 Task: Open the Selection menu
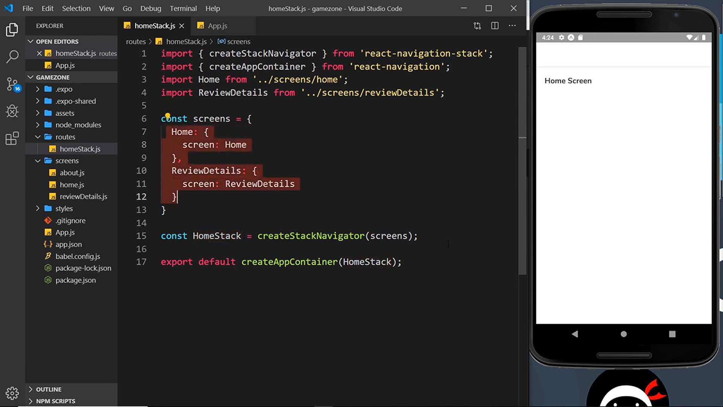[76, 8]
